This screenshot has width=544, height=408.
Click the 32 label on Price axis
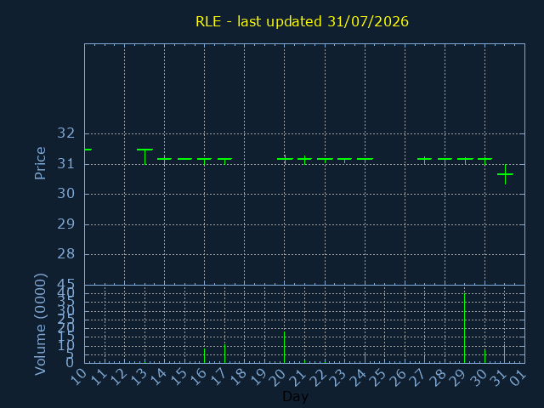[66, 133]
